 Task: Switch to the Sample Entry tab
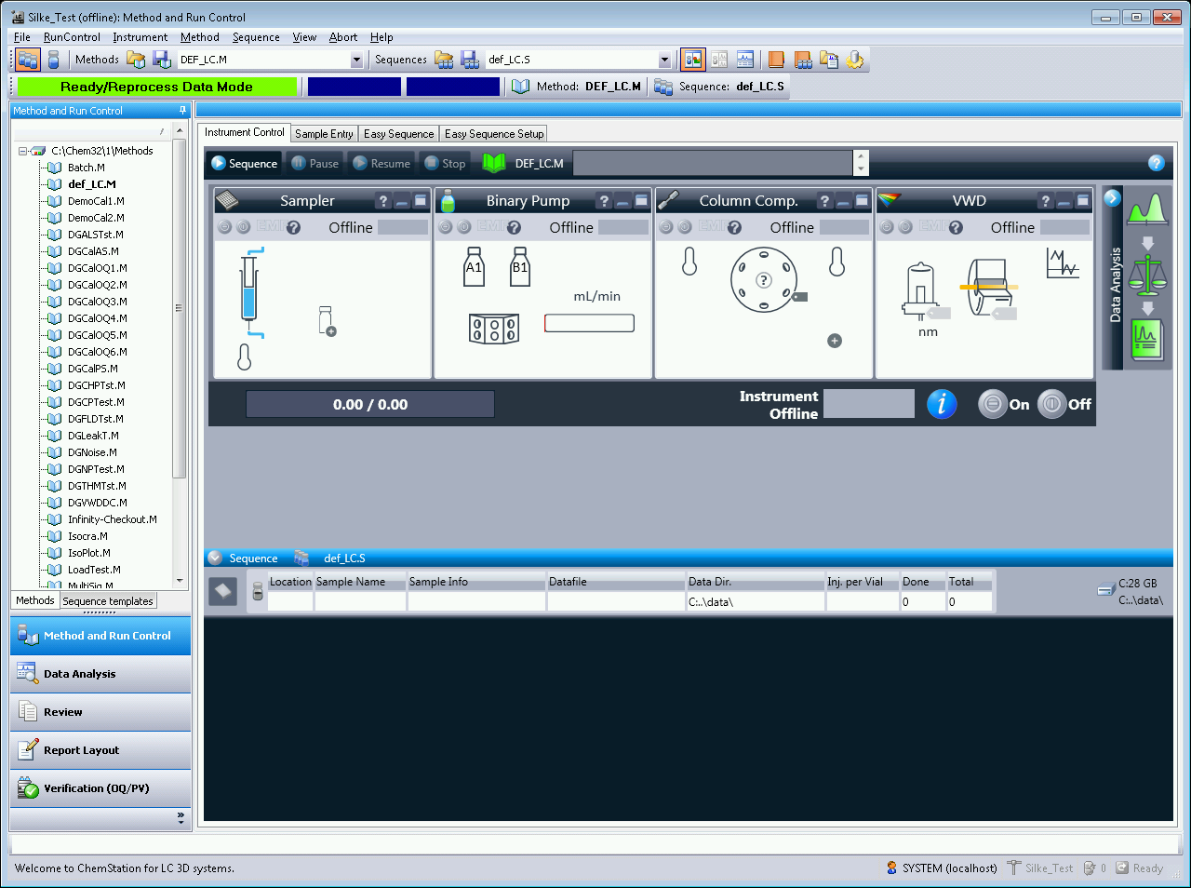324,132
